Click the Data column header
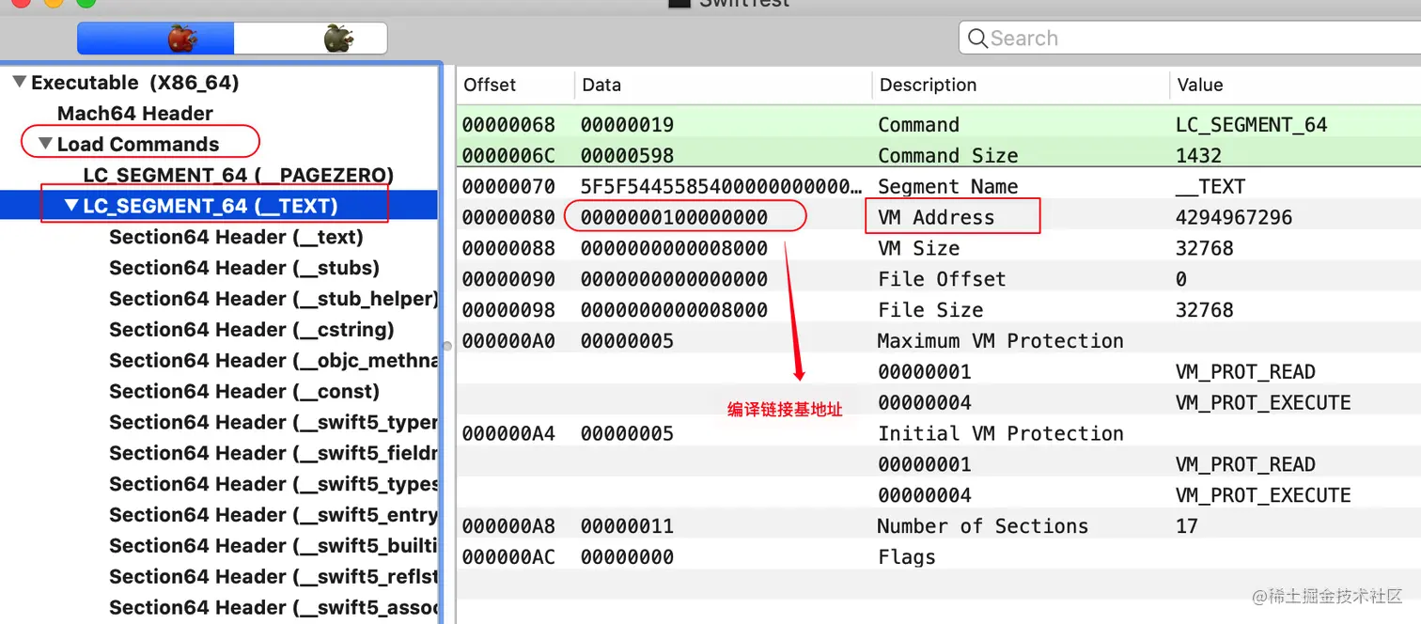 tap(601, 85)
